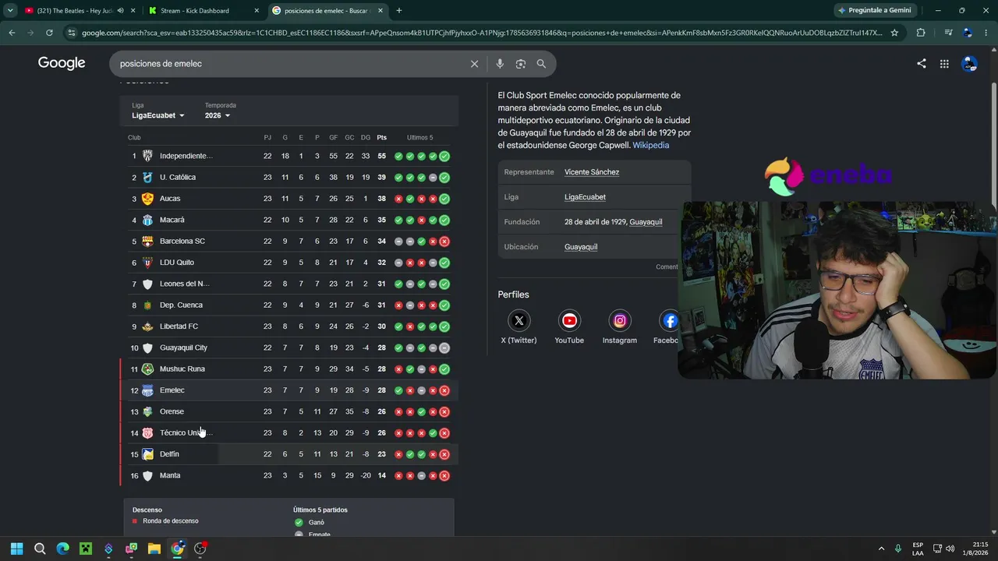998x561 pixels.
Task: Click the Orense team name
Action: pyautogui.click(x=172, y=411)
